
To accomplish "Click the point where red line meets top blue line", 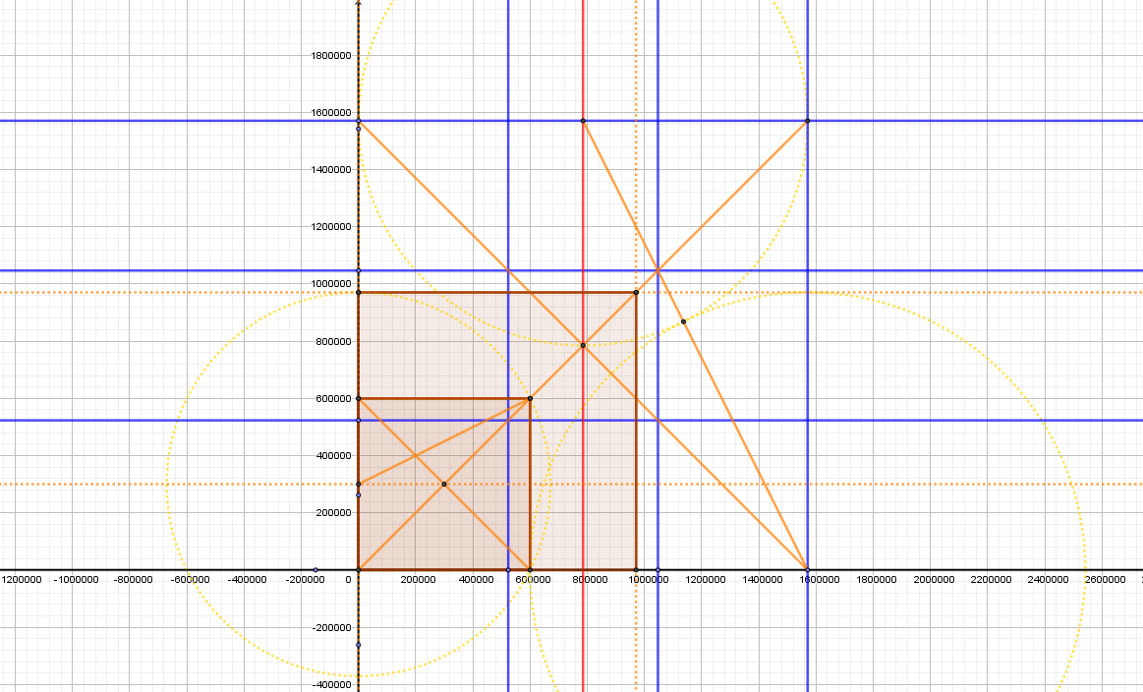I will 583,121.
